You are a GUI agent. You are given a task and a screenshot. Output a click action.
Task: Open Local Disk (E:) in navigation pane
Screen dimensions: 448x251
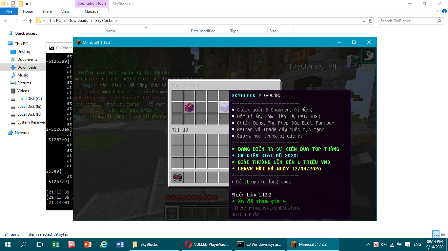[30, 107]
